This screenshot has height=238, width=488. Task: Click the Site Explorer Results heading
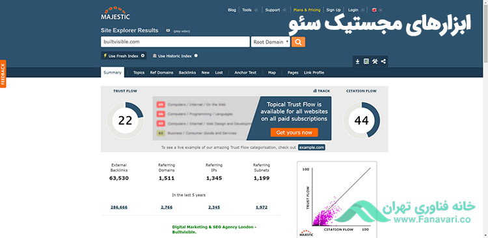point(129,30)
